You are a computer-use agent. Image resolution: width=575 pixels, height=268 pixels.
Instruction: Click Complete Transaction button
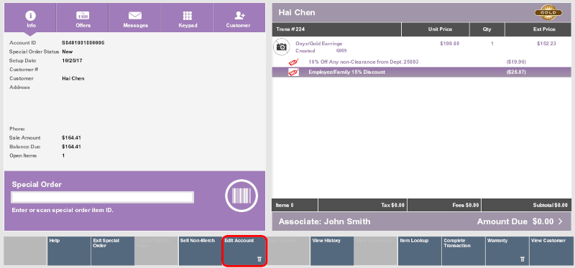pyautogui.click(x=464, y=251)
